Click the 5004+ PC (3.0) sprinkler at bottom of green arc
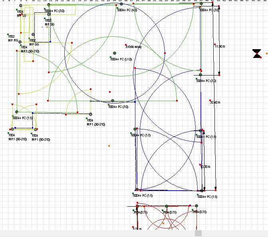 [113, 101]
